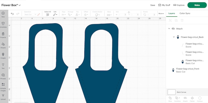Open the Combine options arrow
The width and height of the screenshot is (208, 103).
[x=179, y=98]
